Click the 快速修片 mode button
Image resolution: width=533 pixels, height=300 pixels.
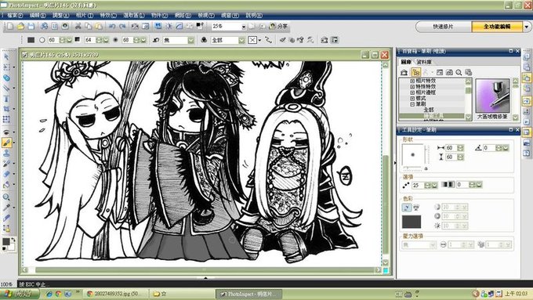point(444,27)
